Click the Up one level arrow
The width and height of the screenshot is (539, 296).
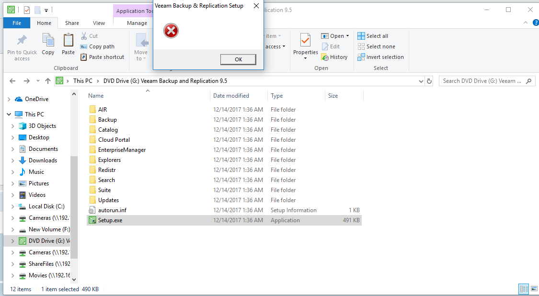[x=48, y=81]
